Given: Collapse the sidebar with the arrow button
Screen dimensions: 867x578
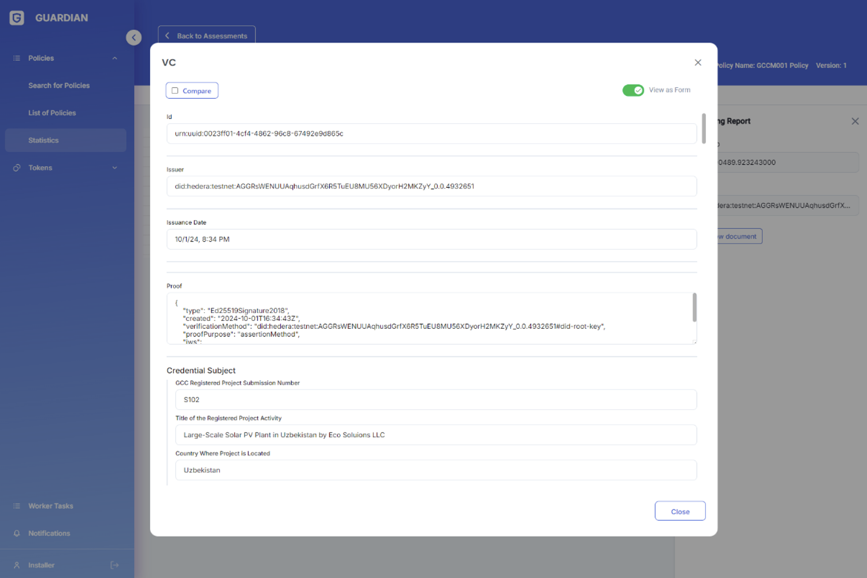Looking at the screenshot, I should tap(134, 38).
